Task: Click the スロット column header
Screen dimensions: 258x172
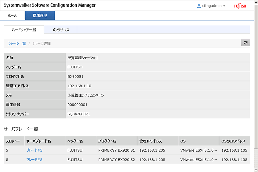Action: [14, 141]
